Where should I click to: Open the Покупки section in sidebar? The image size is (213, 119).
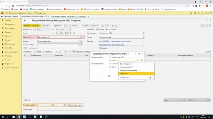[x=8, y=36]
